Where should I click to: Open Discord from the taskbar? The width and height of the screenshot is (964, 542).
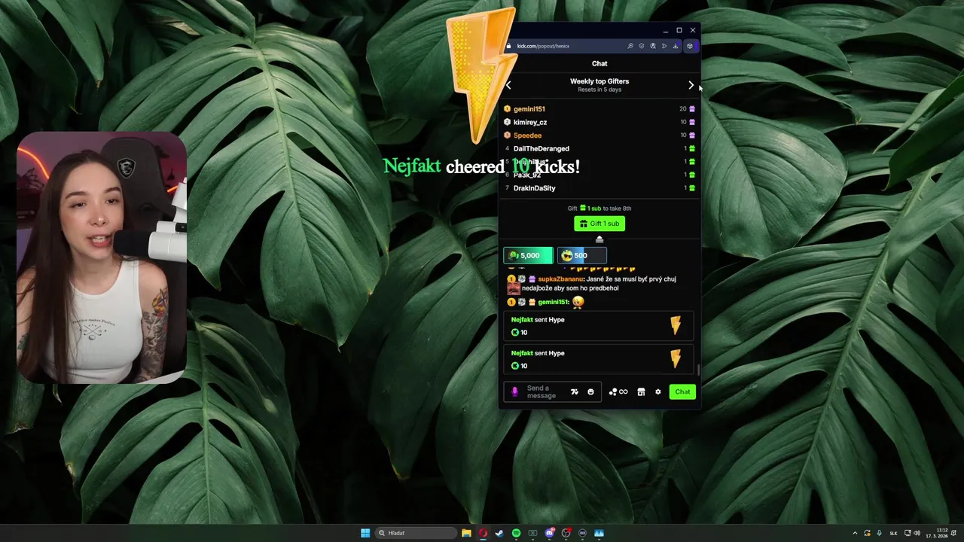click(550, 533)
